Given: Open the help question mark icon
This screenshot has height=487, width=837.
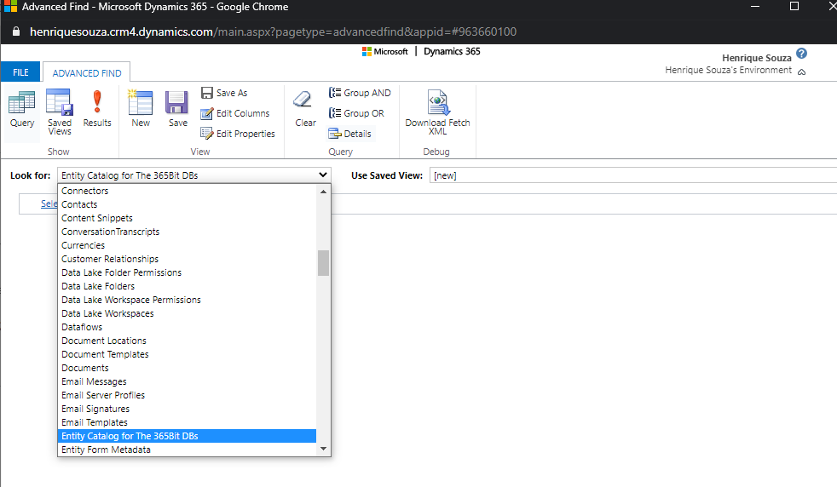Looking at the screenshot, I should 801,54.
